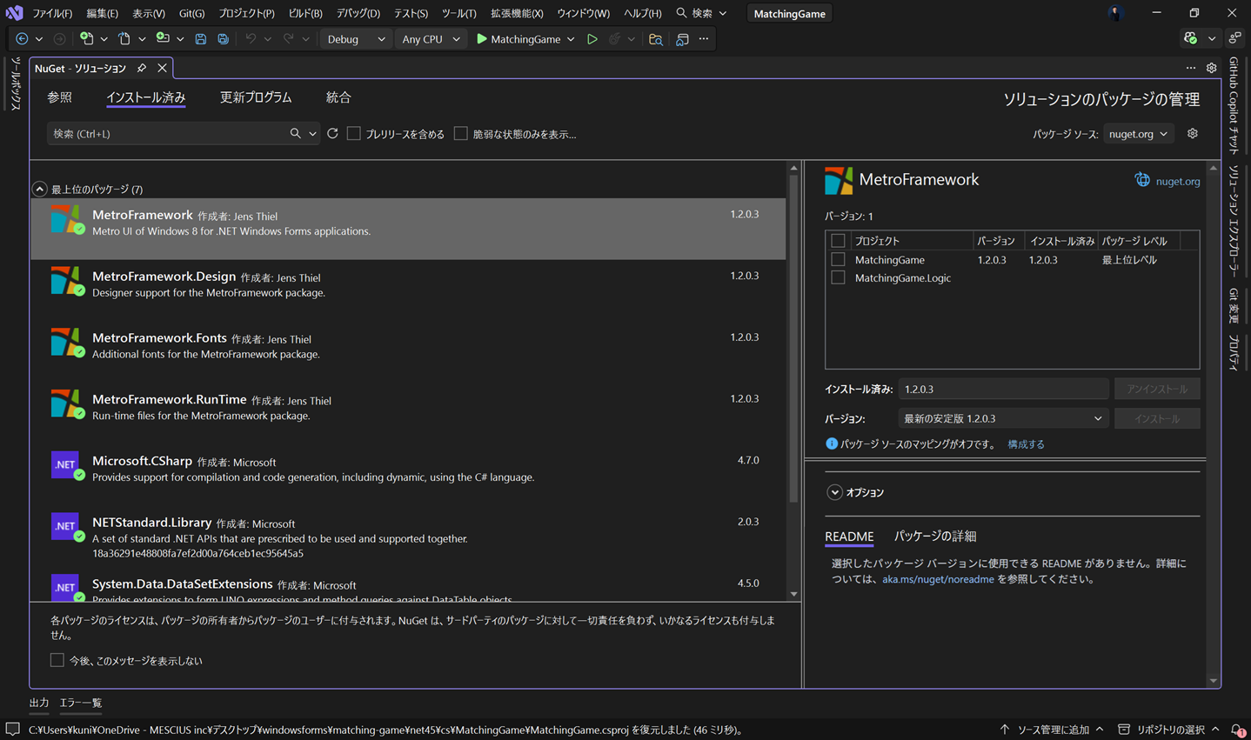1251x740 pixels.
Task: Open notifications via the bell icon
Action: pyautogui.click(x=1236, y=730)
